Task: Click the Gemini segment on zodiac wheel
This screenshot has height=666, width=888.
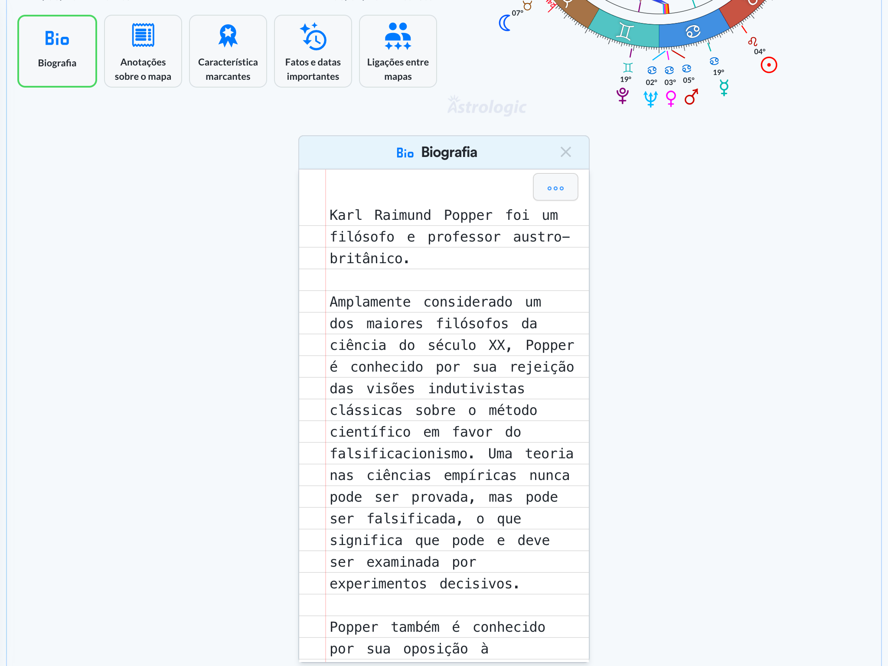Action: click(x=624, y=32)
